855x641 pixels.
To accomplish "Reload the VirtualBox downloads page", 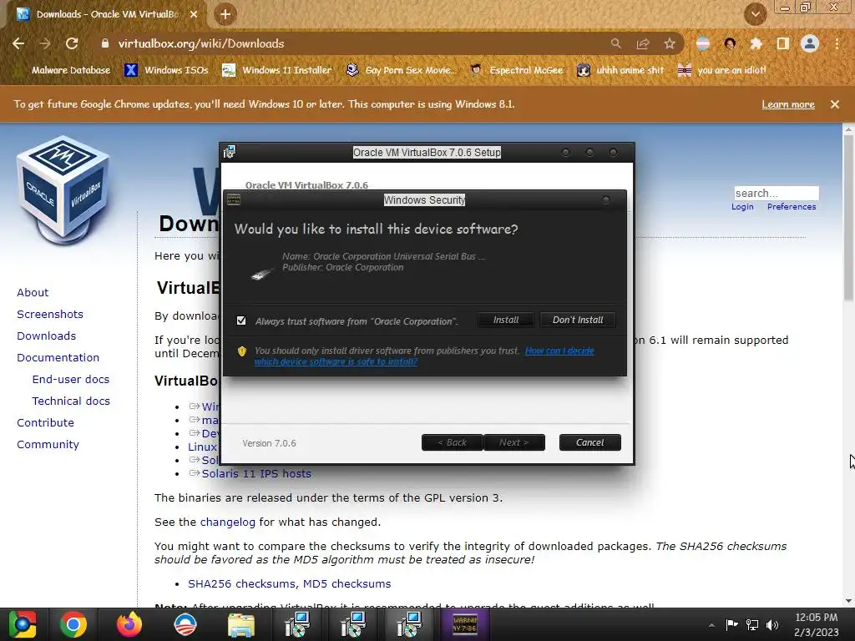I will 72,43.
